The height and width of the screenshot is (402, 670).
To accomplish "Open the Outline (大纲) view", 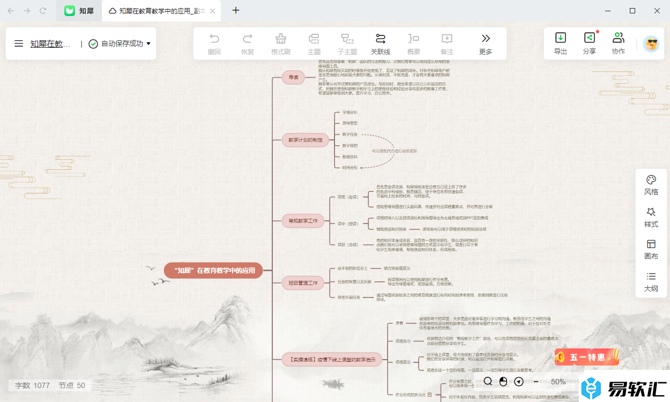I will (651, 281).
